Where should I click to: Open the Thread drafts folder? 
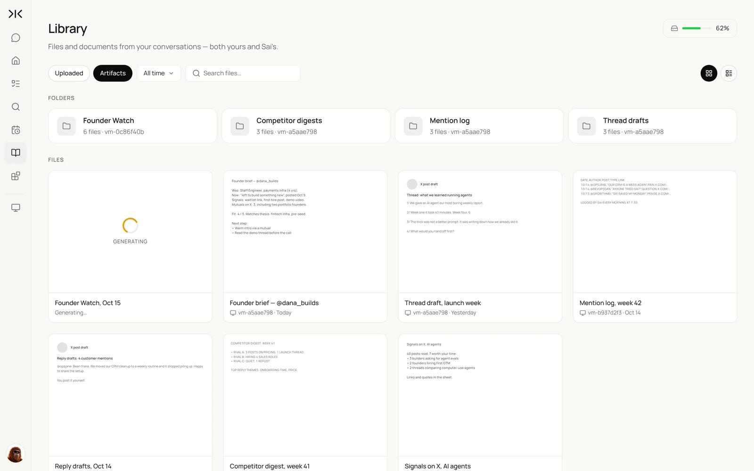[x=653, y=126]
